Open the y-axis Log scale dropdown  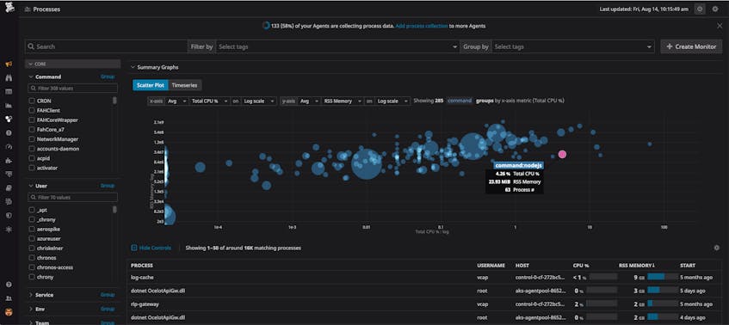coord(392,101)
